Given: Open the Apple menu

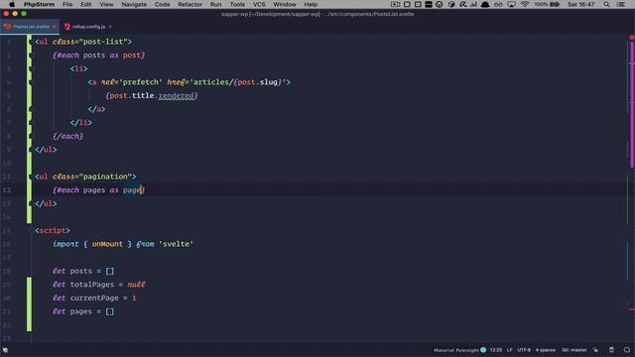Looking at the screenshot, I should tap(12, 4).
